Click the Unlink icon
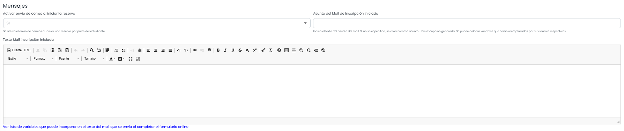 [x=202, y=50]
